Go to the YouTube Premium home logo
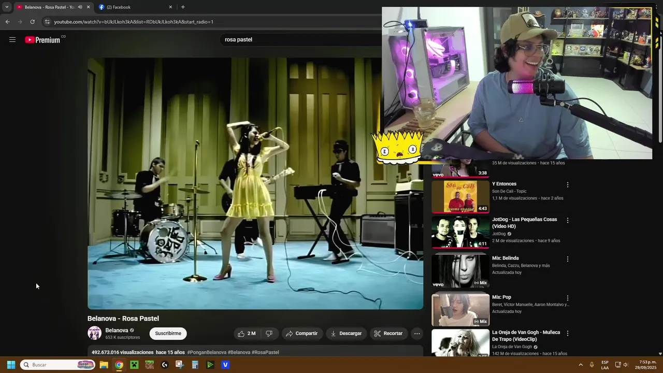 pos(42,40)
